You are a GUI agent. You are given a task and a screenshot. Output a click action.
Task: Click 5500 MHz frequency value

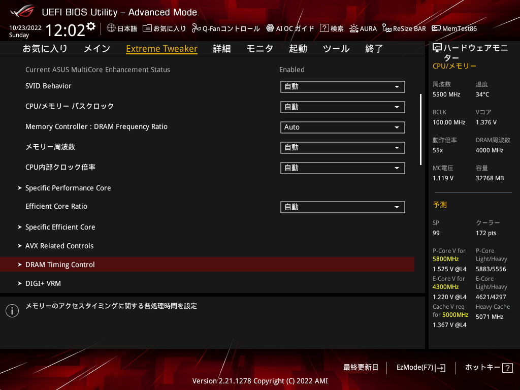[x=446, y=94]
